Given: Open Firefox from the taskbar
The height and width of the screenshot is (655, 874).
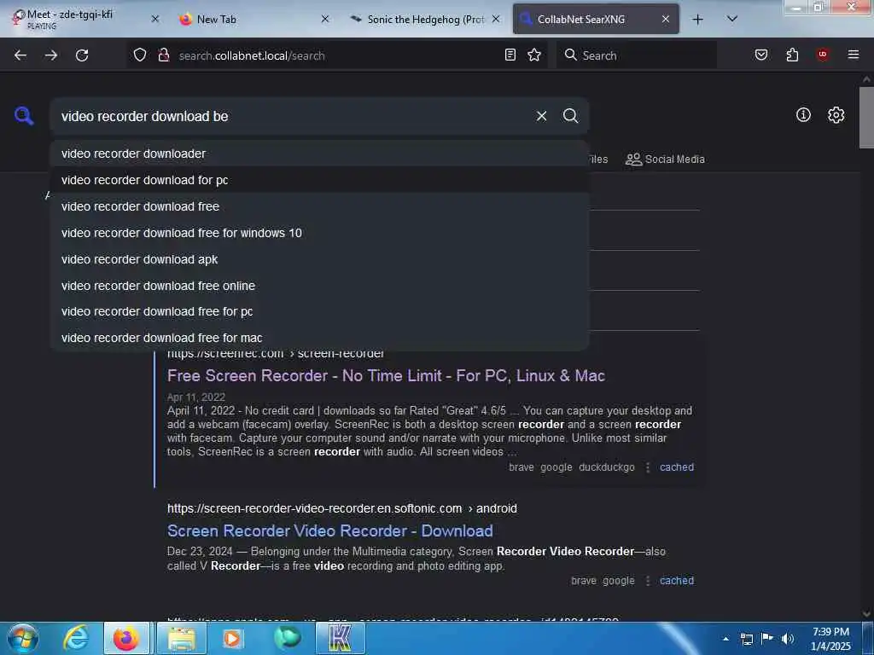Looking at the screenshot, I should pyautogui.click(x=126, y=638).
